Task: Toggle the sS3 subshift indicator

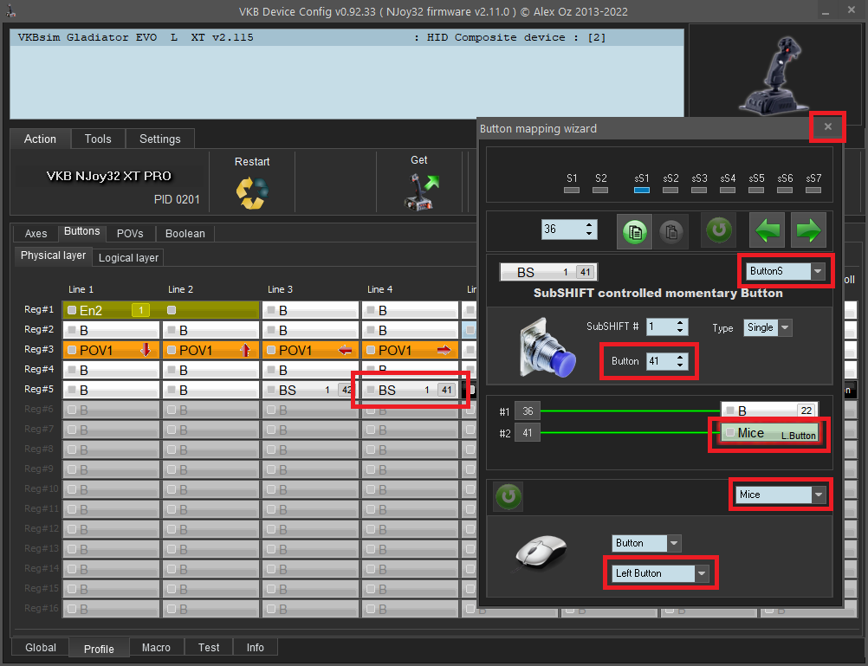Action: (x=699, y=190)
